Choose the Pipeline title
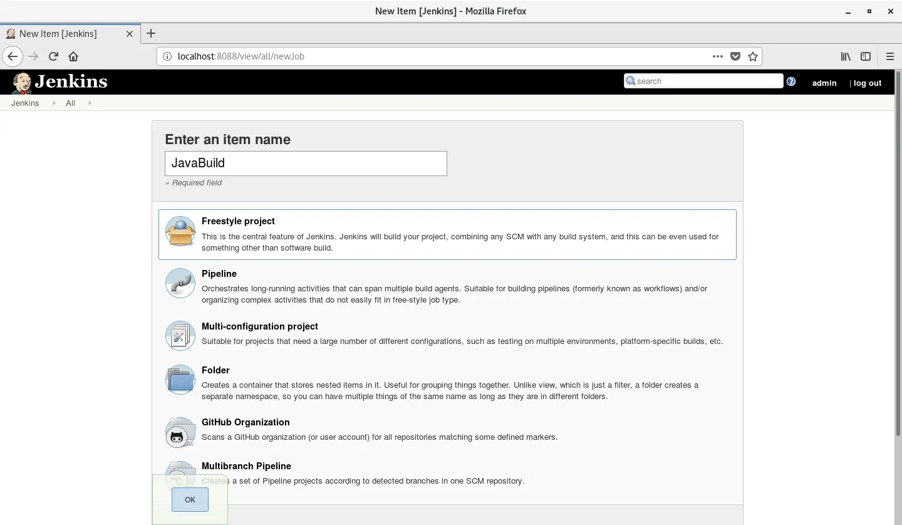This screenshot has width=902, height=525. click(x=219, y=274)
